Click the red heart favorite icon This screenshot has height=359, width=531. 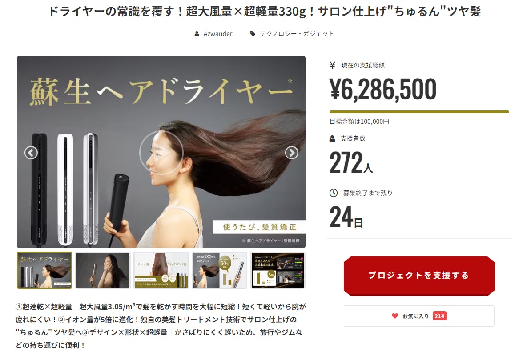click(395, 316)
